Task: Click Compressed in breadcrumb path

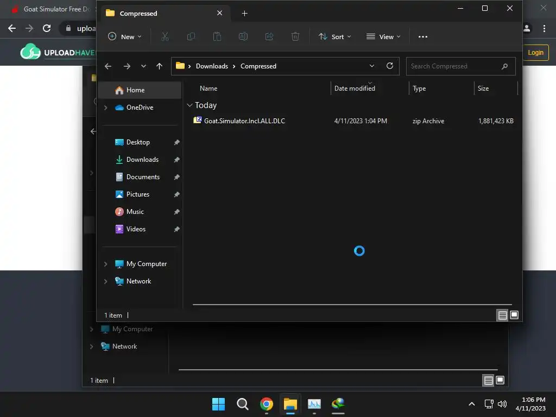Action: [258, 66]
